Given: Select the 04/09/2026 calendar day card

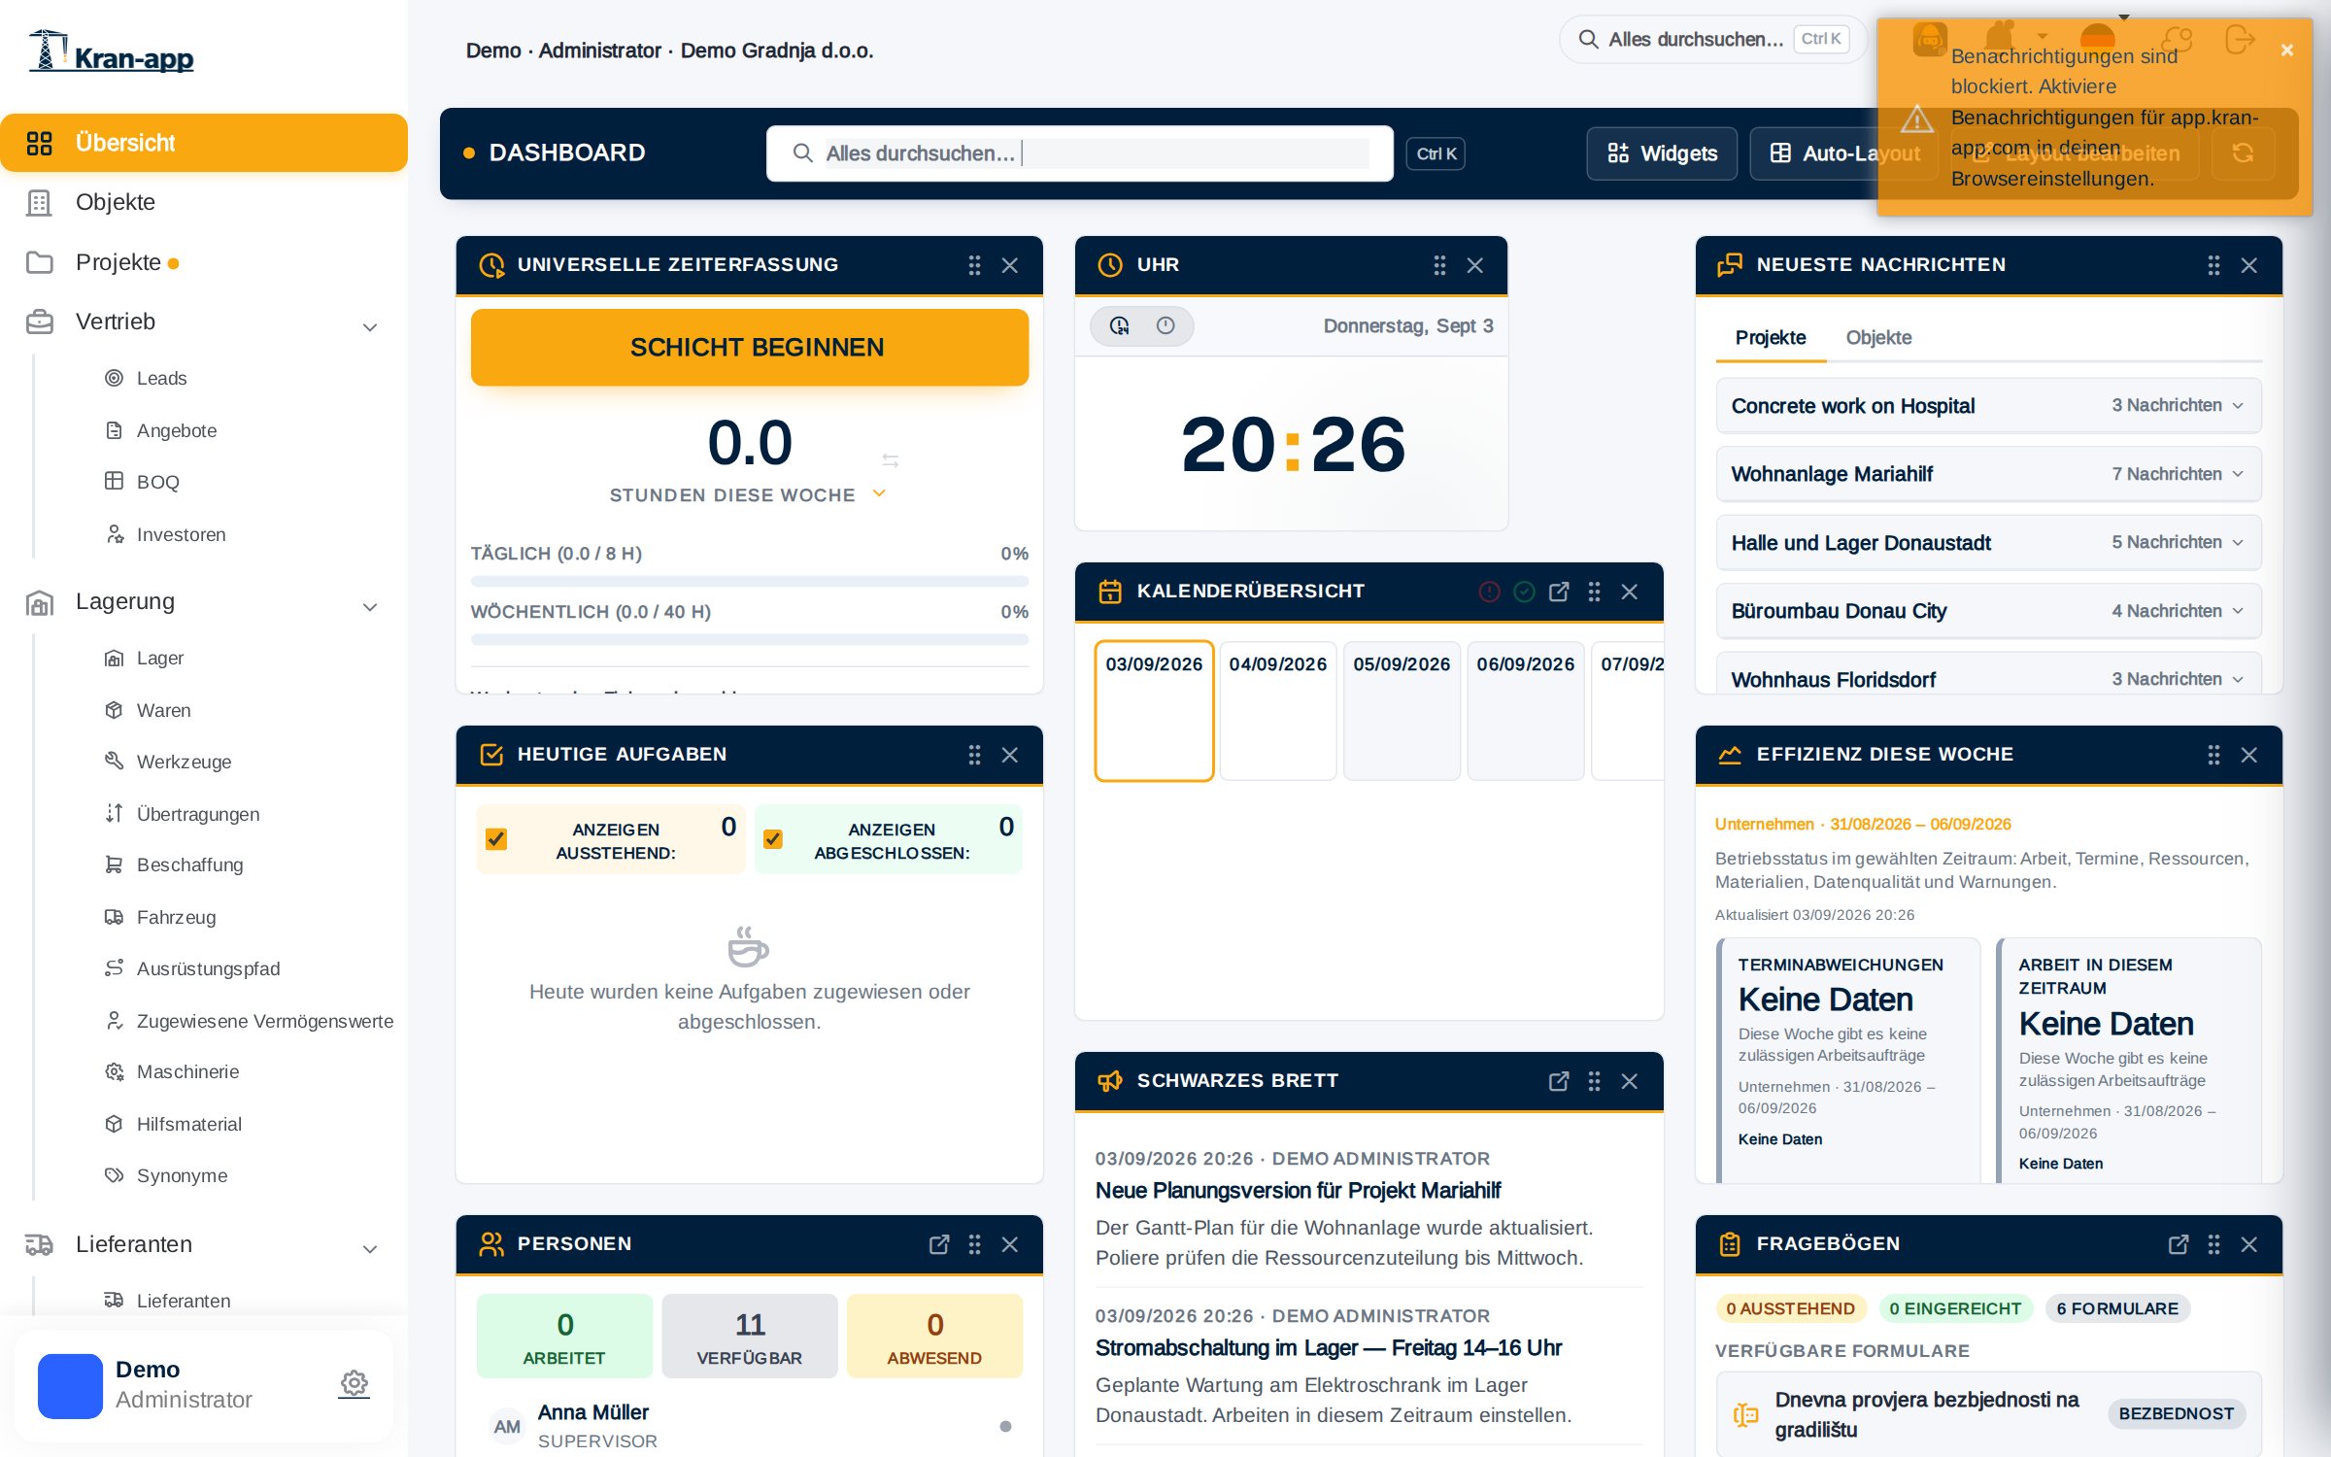Looking at the screenshot, I should (1278, 710).
